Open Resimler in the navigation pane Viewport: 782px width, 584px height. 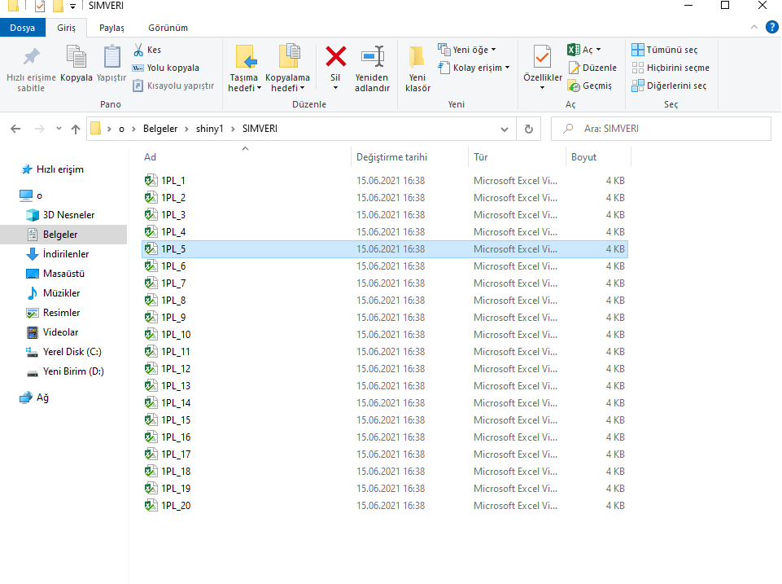[61, 313]
